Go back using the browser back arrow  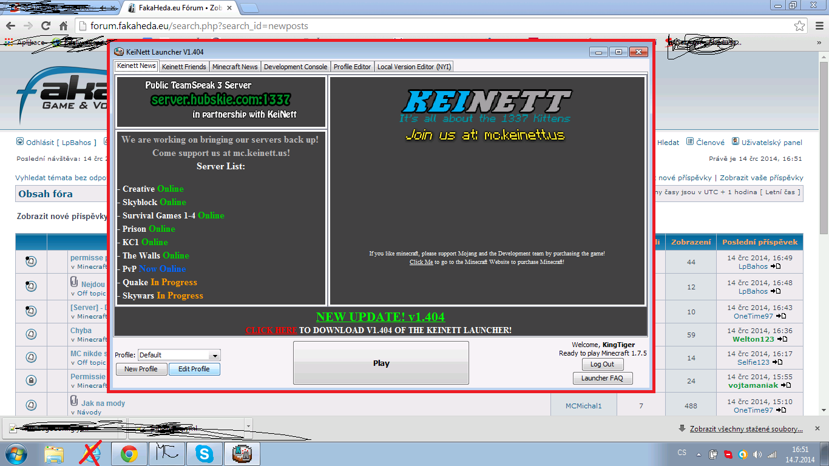coord(10,26)
